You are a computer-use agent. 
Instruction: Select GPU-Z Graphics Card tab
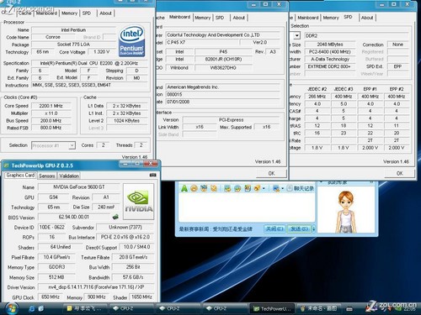(20, 176)
